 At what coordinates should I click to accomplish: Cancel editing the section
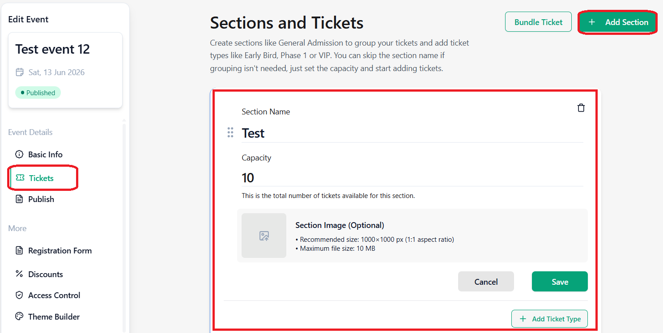(486, 282)
